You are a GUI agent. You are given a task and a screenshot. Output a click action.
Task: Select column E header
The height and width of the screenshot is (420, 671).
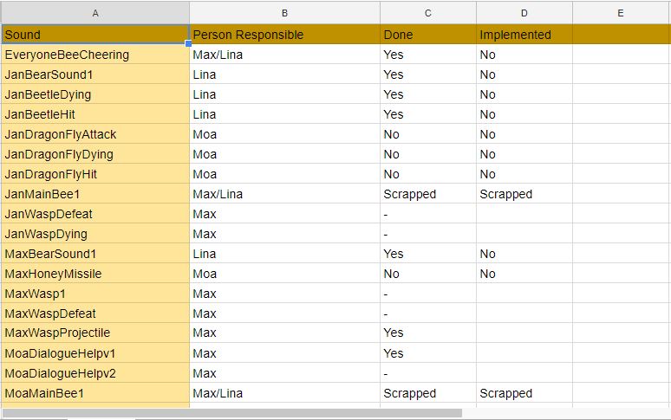coord(621,12)
